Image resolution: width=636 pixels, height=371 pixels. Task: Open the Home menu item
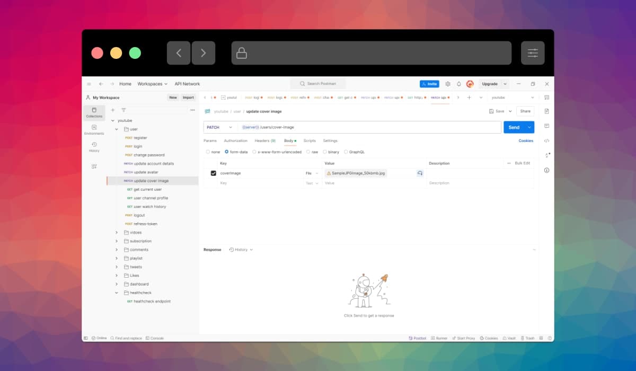pos(125,84)
